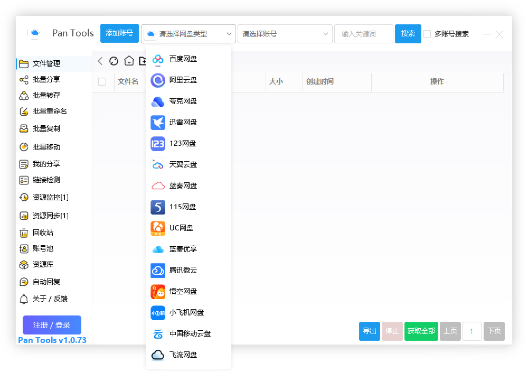This screenshot has width=528, height=381.
Task: Go to home directory via home icon
Action: coord(128,60)
